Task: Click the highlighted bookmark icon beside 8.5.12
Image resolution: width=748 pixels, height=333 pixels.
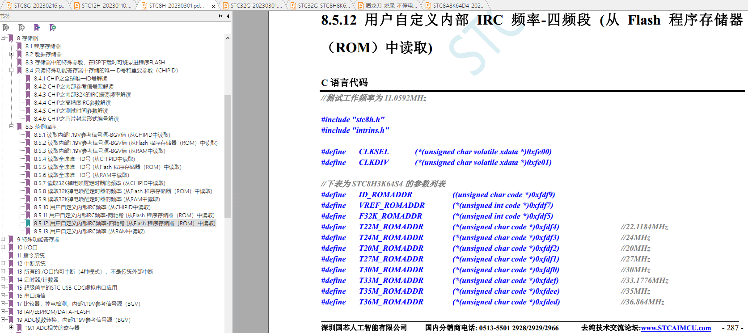Action: pyautogui.click(x=28, y=223)
